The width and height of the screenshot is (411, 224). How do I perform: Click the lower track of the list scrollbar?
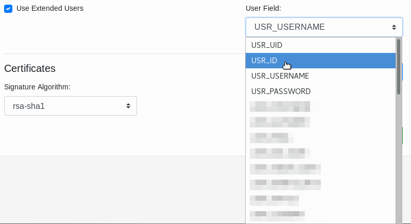pyautogui.click(x=398, y=164)
